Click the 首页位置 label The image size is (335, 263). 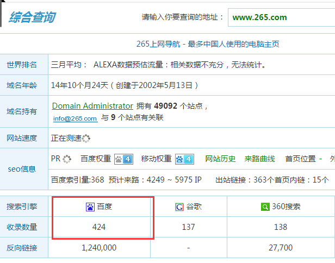click(300, 159)
